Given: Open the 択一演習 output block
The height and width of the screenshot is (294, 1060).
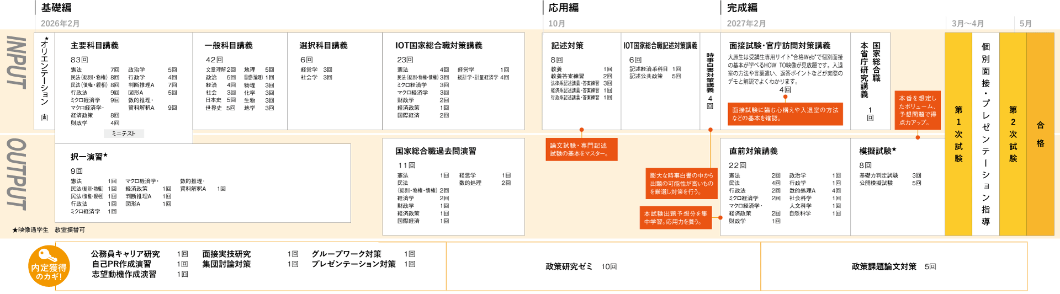Looking at the screenshot, I should click(x=202, y=183).
